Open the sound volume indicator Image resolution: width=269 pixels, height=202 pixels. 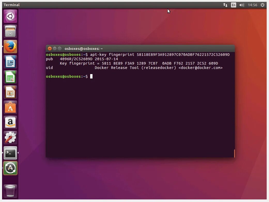click(x=242, y=5)
